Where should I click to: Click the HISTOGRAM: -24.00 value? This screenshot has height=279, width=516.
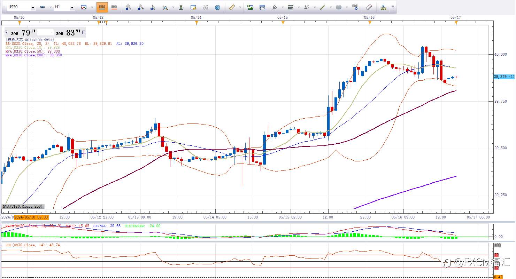(x=143, y=226)
